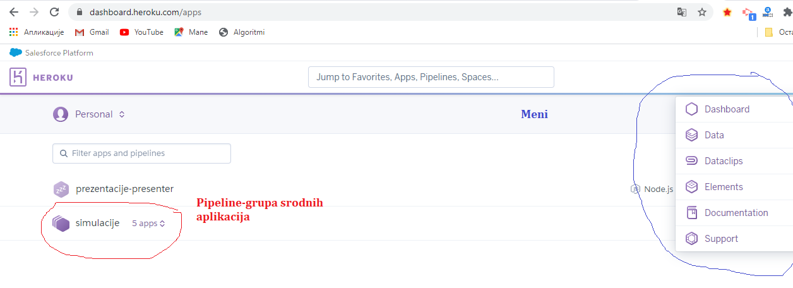Click the Node.js label
This screenshot has width=793, height=288.
point(659,189)
